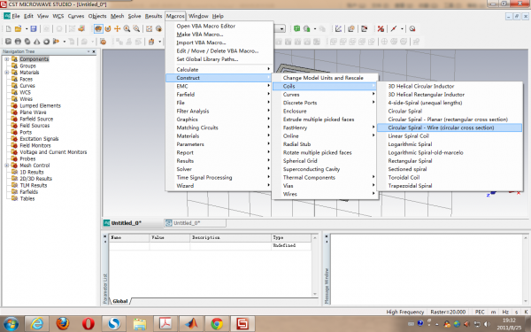The width and height of the screenshot is (531, 332).
Task: Create a Cone shape
Action: (x=36, y=42)
